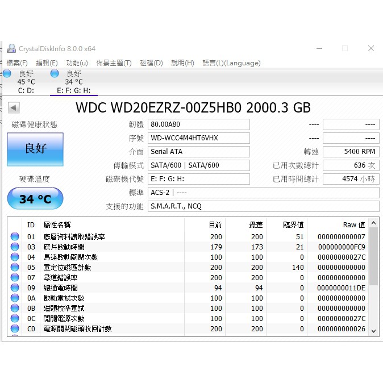Click the CrystalDiskInfo app icon in title bar
Screen dimensions: 383x383
pos(11,49)
